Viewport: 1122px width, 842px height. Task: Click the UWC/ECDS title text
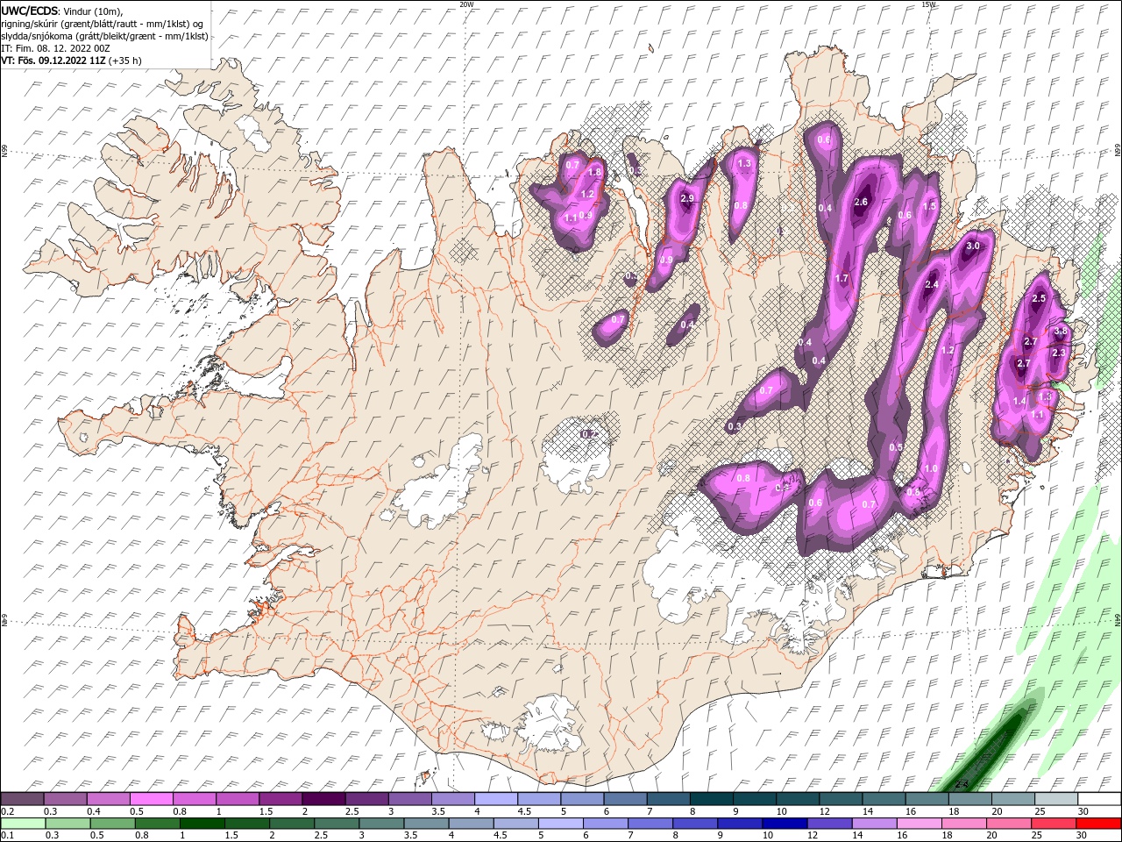point(30,11)
